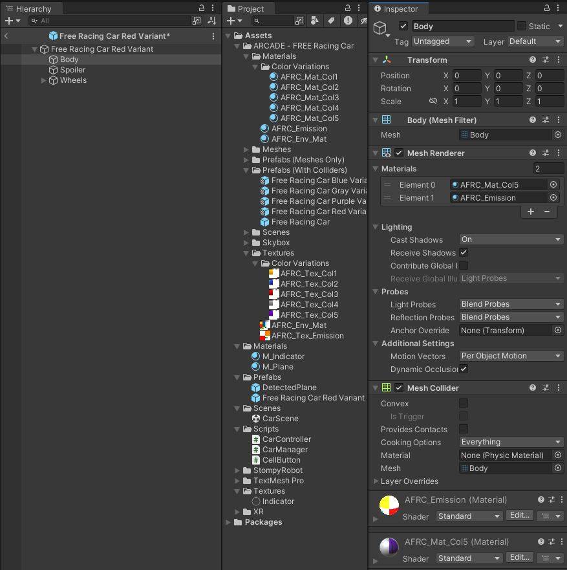This screenshot has height=570, width=567.
Task: Open AFRC_Emission material help icon
Action: [541, 500]
